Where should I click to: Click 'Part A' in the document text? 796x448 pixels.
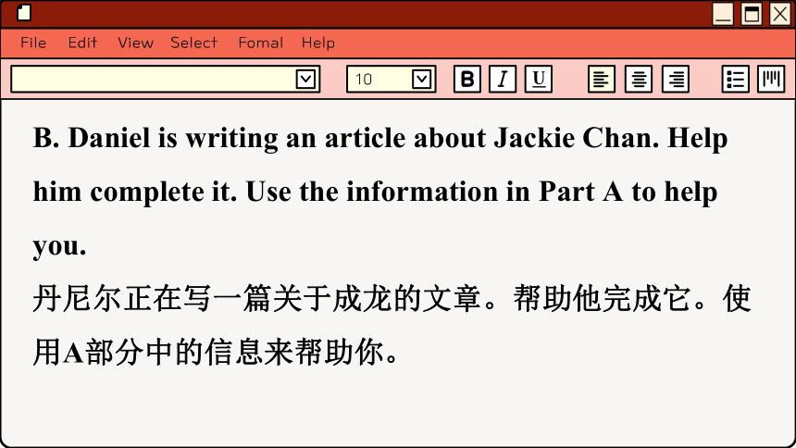click(x=580, y=192)
